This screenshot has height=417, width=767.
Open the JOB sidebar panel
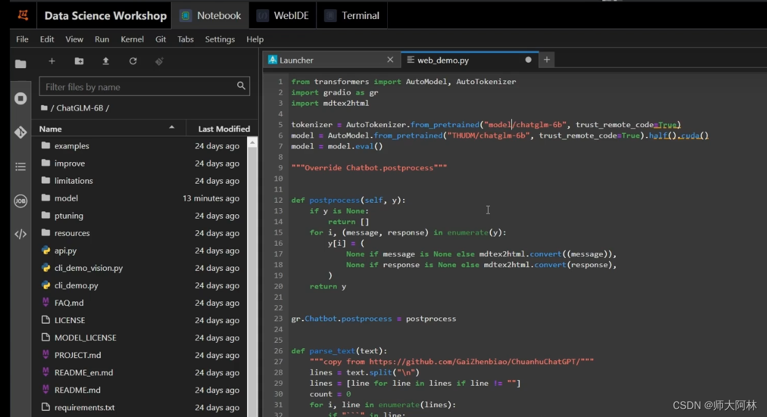coord(20,201)
